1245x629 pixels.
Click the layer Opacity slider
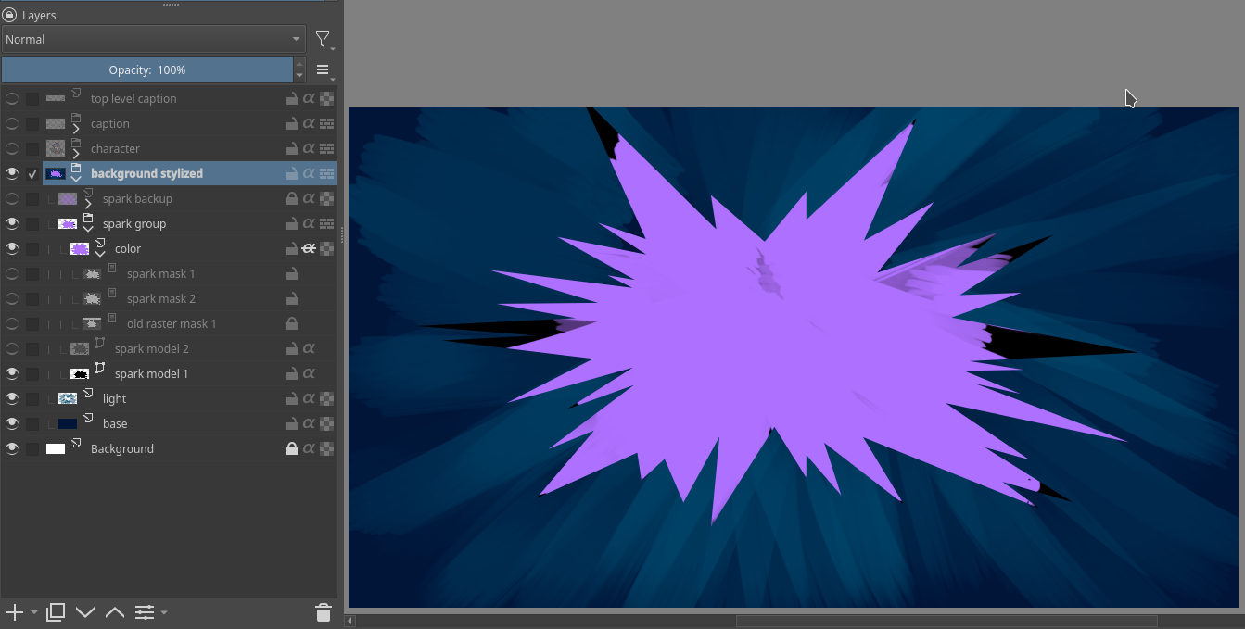(146, 69)
